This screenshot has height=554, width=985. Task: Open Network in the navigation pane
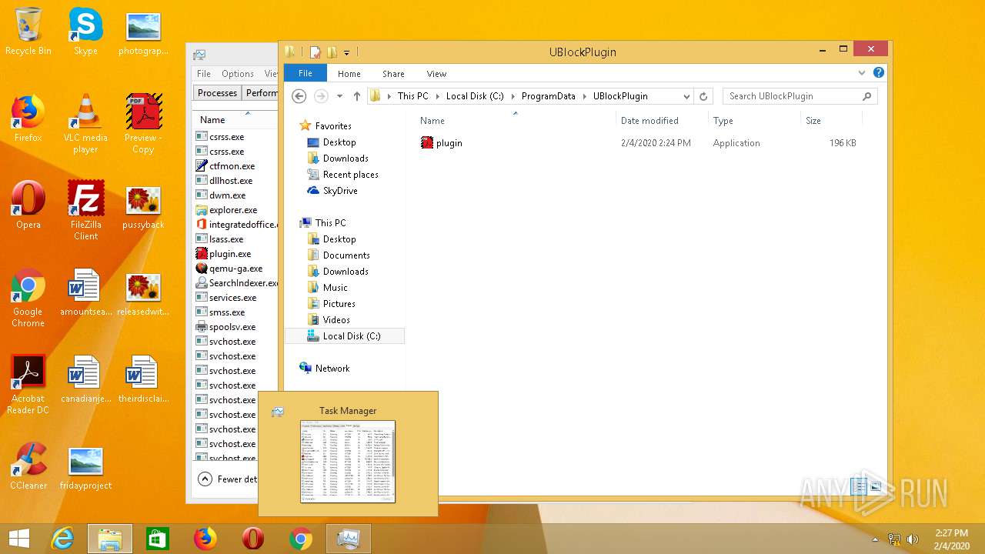(332, 369)
